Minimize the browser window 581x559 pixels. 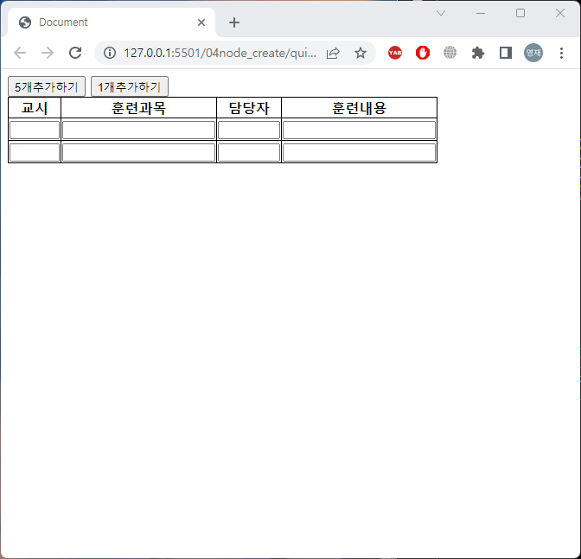click(x=481, y=13)
